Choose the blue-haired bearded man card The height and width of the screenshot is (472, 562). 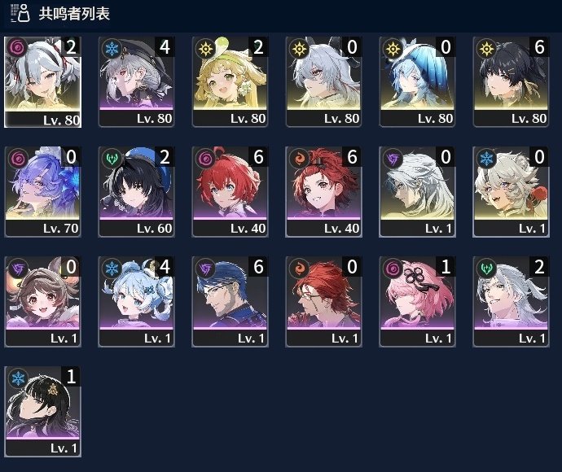coord(231,302)
